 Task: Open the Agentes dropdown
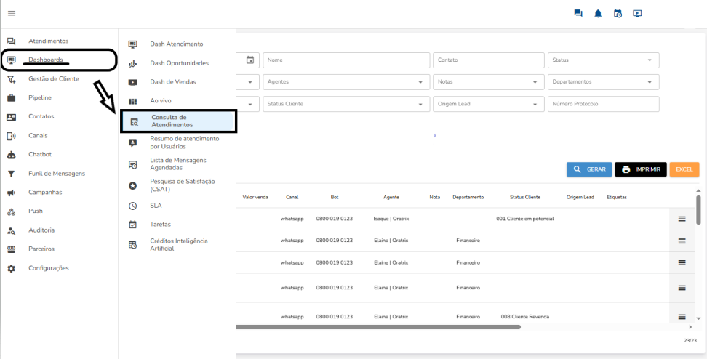345,82
